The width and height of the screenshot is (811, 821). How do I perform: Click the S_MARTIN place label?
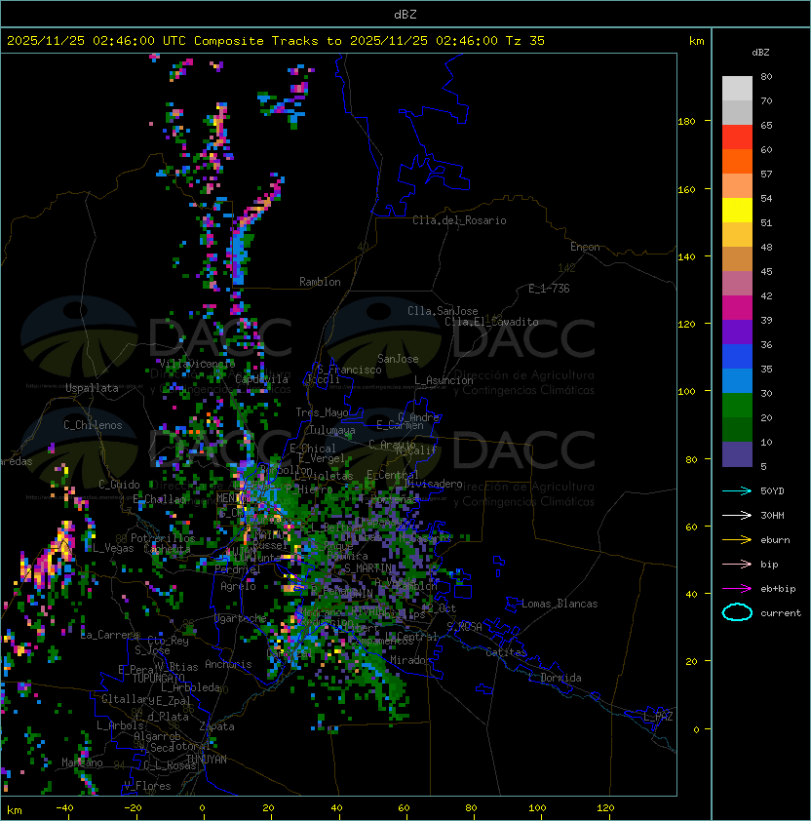coord(367,568)
